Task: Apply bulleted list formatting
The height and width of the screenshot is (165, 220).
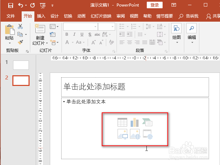Action: [x=122, y=26]
